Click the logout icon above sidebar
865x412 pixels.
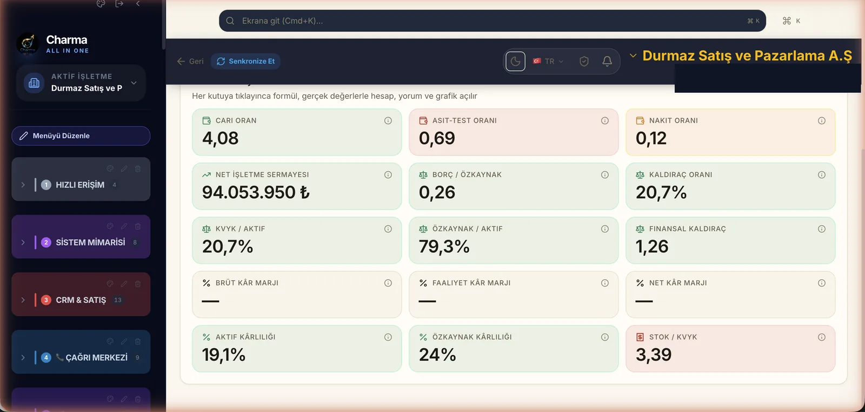(119, 3)
